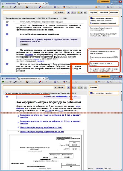Open the search field dropdown in the top window
Viewport: 123px width, 171px height.
point(55,12)
